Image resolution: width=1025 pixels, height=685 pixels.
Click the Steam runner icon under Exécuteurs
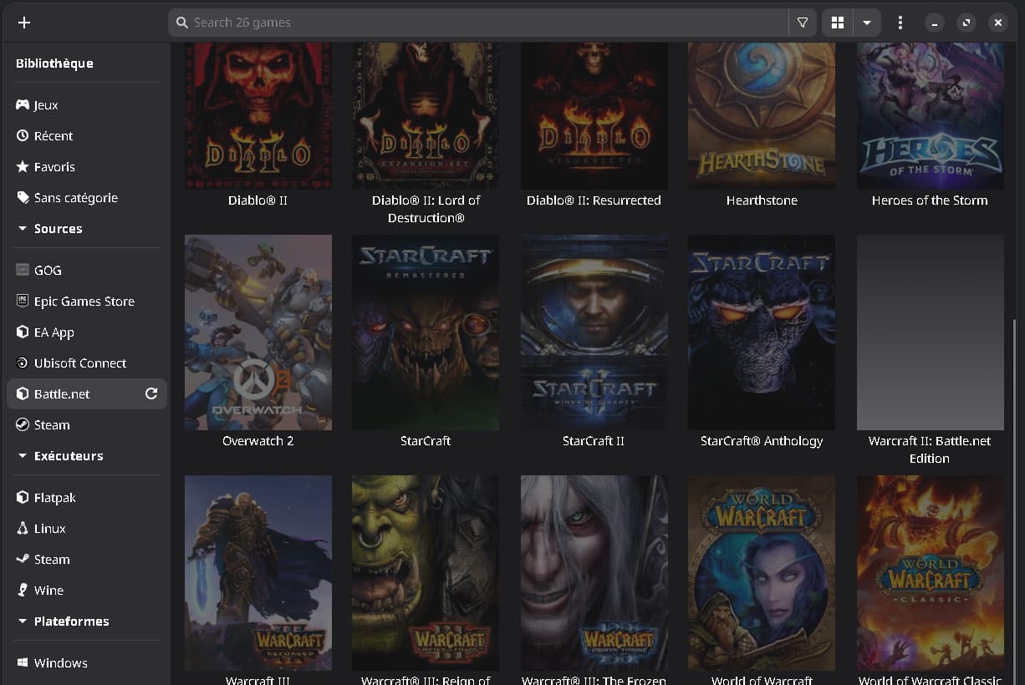pos(23,560)
